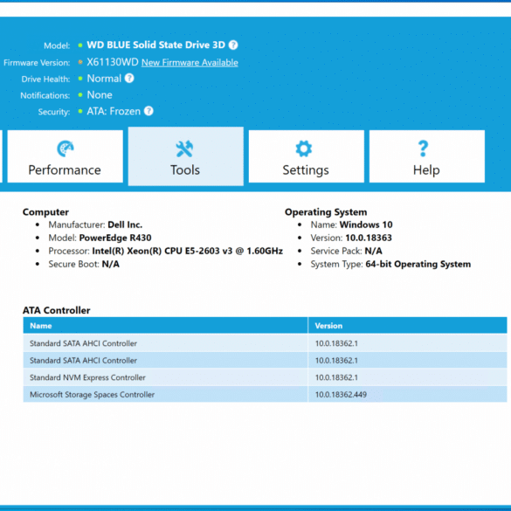Image resolution: width=511 pixels, height=511 pixels.
Task: Open the Performance tab
Action: tap(65, 156)
